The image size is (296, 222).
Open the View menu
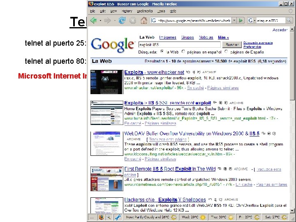point(113,11)
